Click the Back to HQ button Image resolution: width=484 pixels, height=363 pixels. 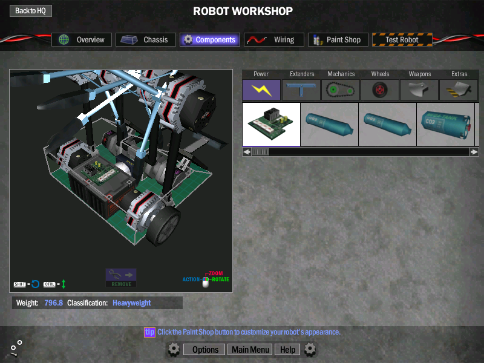pyautogui.click(x=30, y=11)
